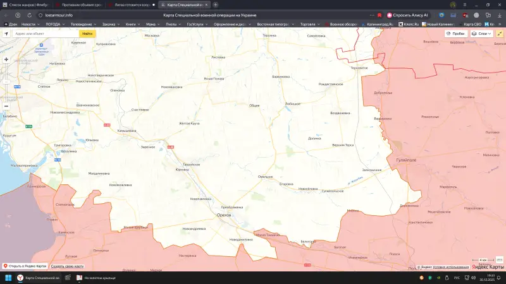Click the browser back arrow

pyautogui.click(x=6, y=15)
